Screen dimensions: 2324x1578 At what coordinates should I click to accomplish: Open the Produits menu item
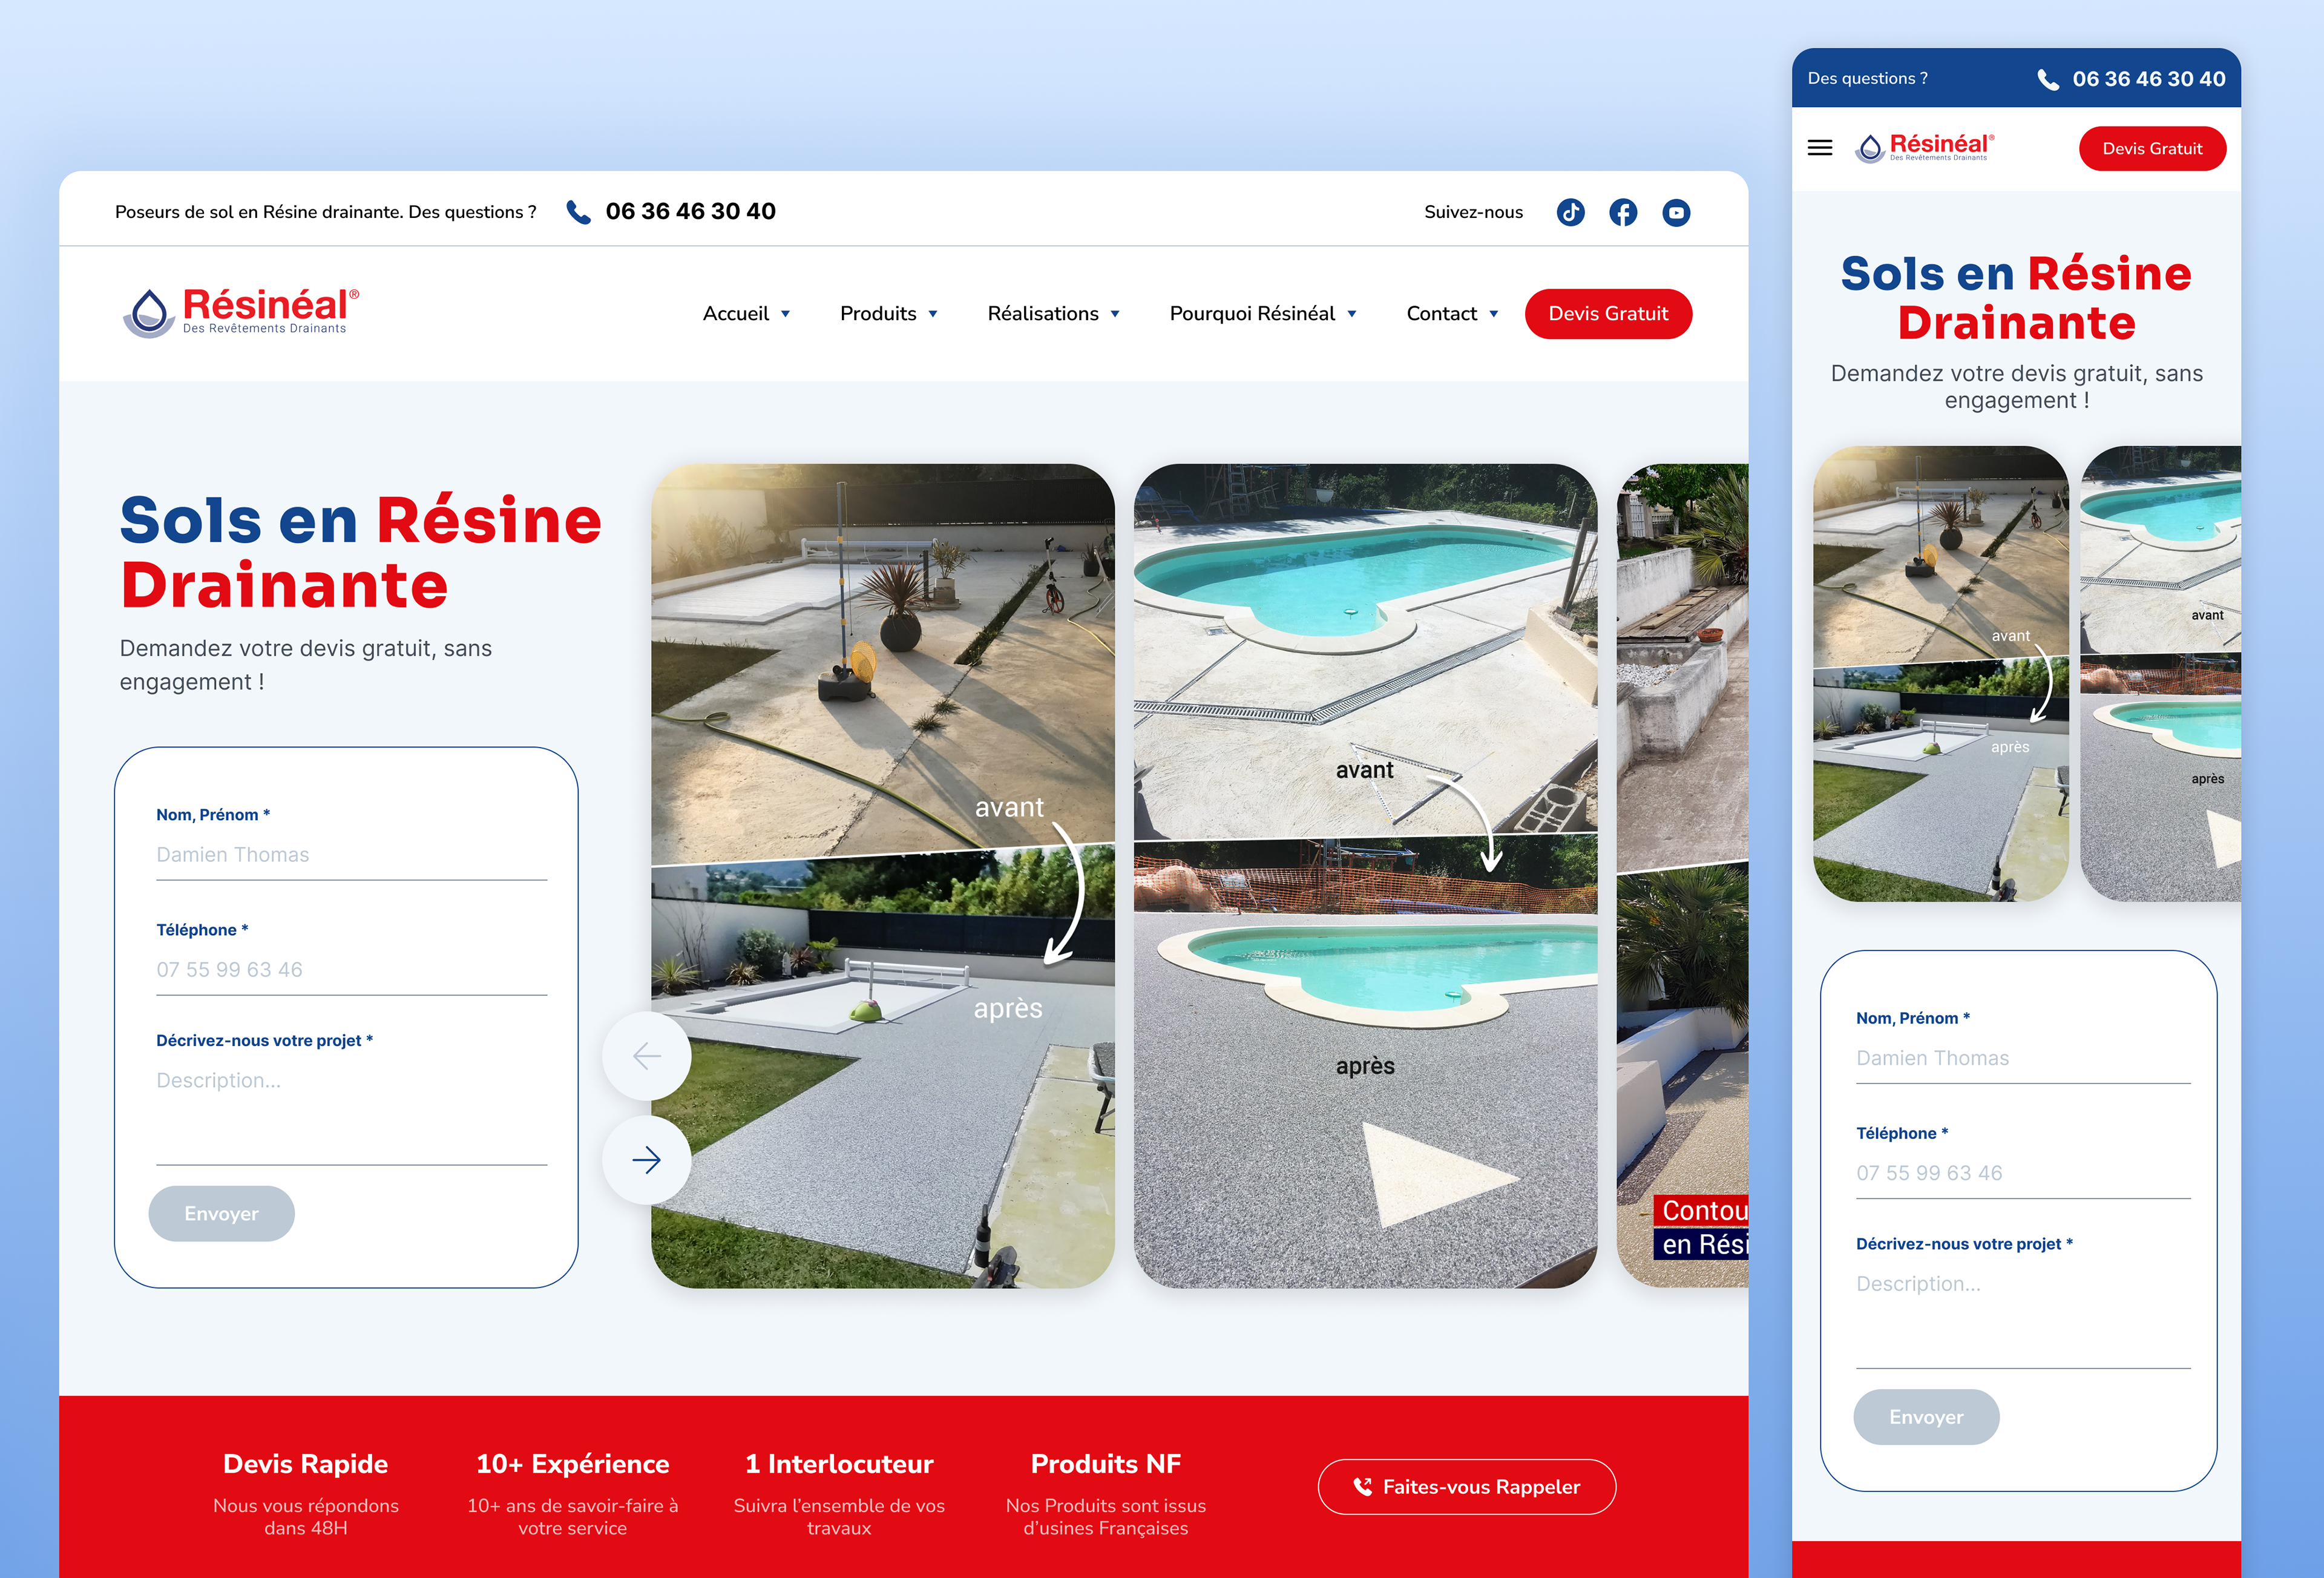[878, 314]
